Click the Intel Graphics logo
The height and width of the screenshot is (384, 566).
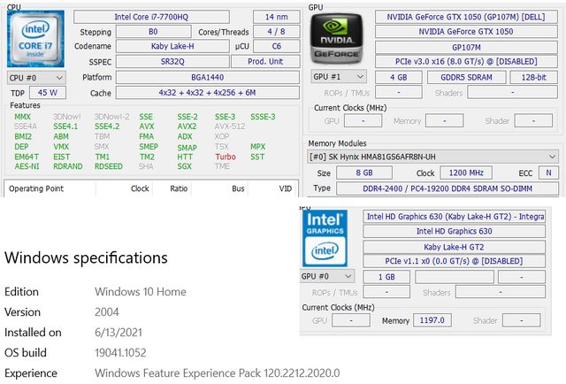pos(325,238)
